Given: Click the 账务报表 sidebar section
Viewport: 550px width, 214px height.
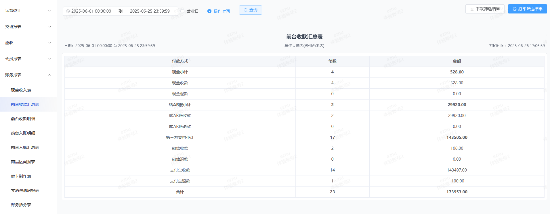Looking at the screenshot, I should click(28, 75).
